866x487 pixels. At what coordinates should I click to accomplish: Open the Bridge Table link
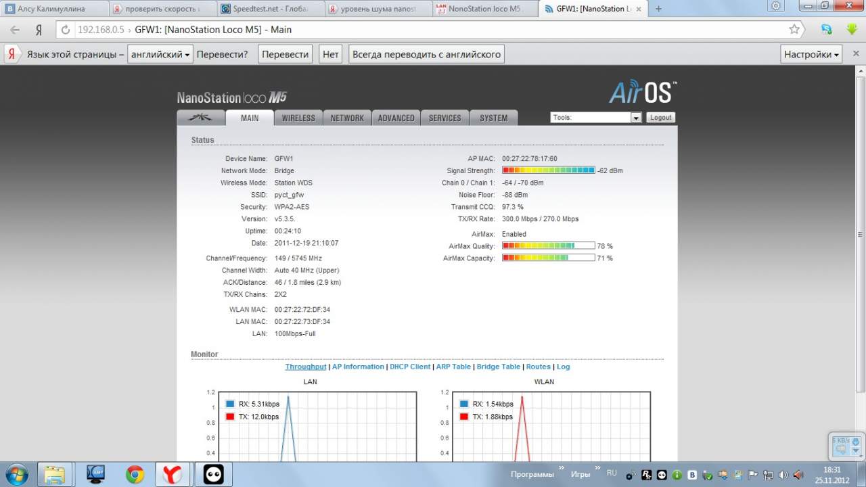tap(499, 367)
